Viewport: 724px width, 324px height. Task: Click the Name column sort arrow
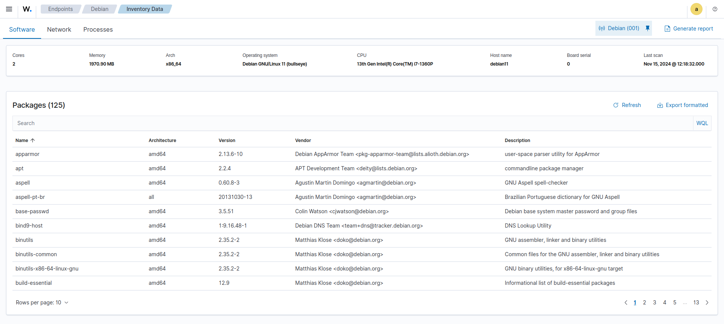point(33,141)
